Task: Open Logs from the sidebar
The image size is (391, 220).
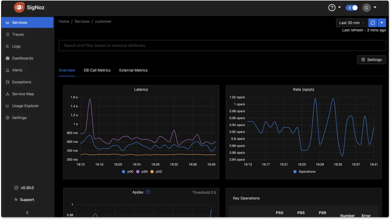Action: click(x=27, y=46)
